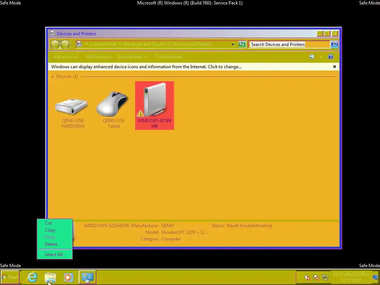Click the Add a printer command
The height and width of the screenshot is (285, 380).
(x=98, y=57)
